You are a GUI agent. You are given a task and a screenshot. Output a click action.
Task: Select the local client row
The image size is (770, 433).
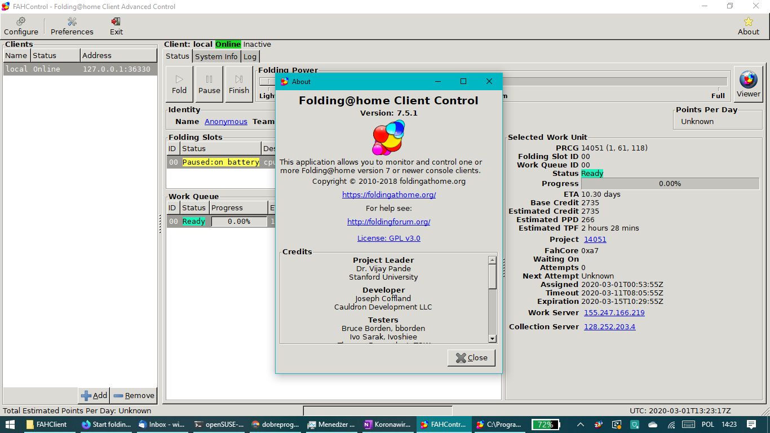click(80, 69)
